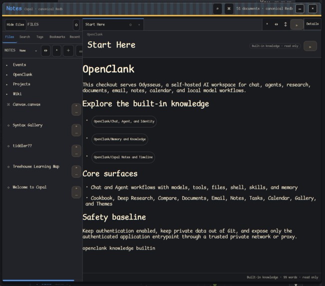Minimize the Notes window
This screenshot has height=286, width=325.
pos(300,9)
